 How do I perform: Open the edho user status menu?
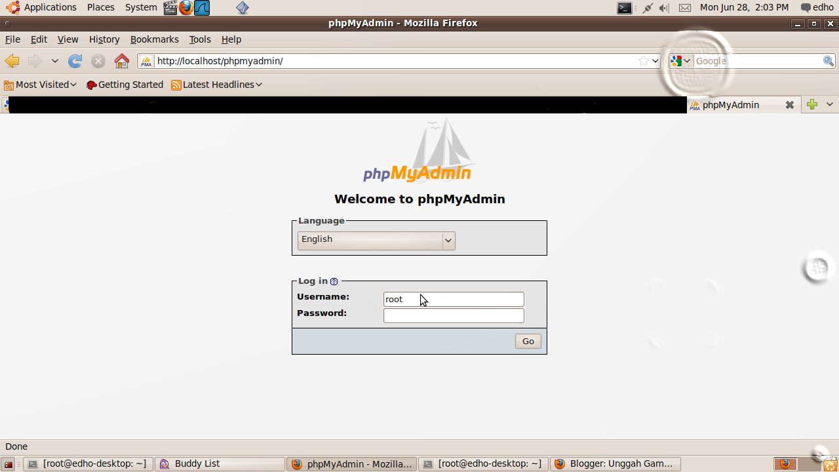(817, 7)
